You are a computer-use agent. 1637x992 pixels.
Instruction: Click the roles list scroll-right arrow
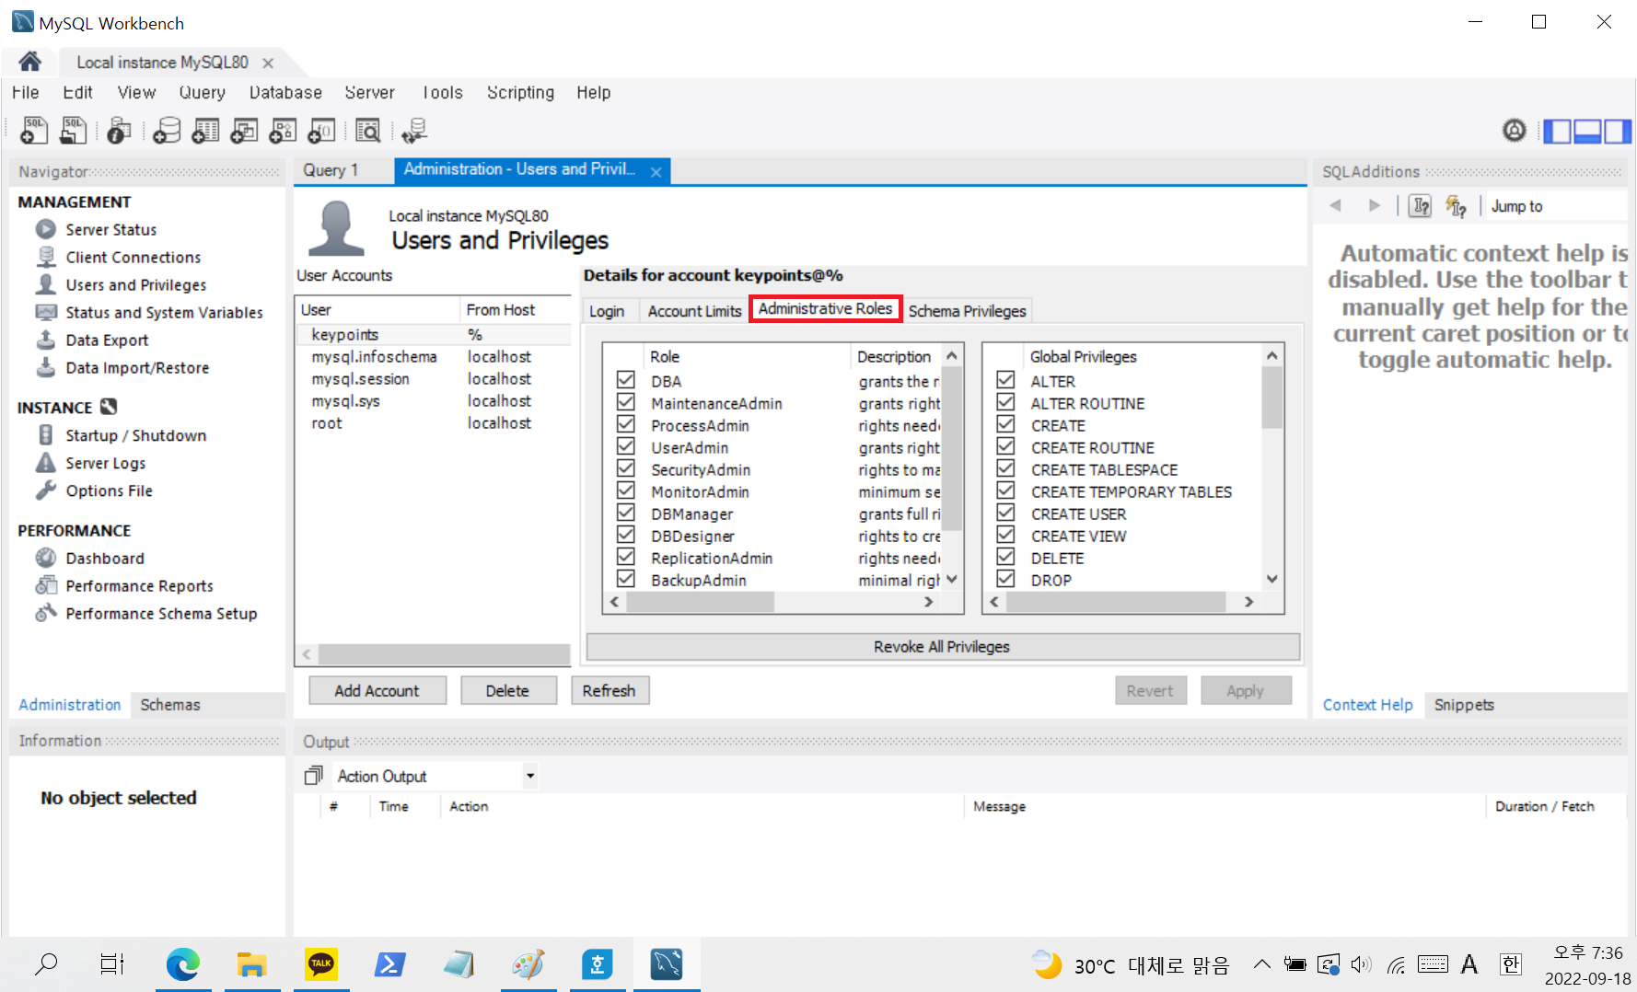(x=929, y=602)
